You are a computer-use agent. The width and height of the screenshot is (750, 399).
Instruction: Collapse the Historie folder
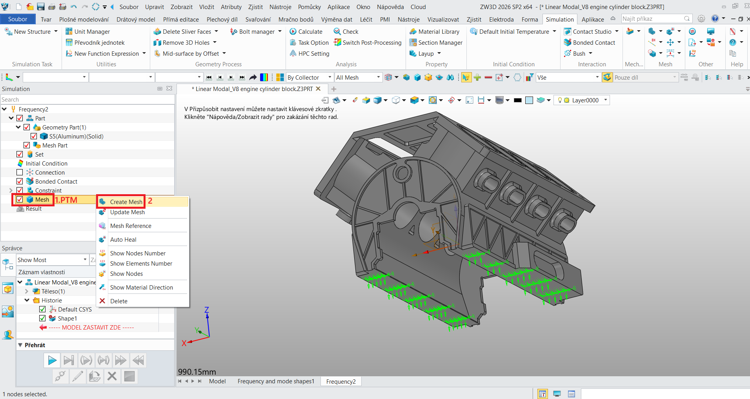(x=27, y=300)
